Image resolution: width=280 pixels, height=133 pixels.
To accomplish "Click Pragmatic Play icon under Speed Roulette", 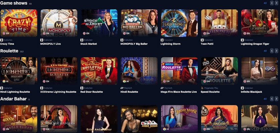I will [202, 88].
